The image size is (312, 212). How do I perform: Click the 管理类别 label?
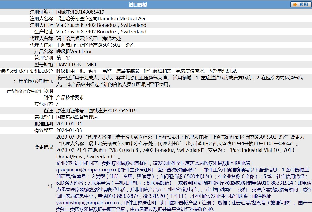(44, 58)
